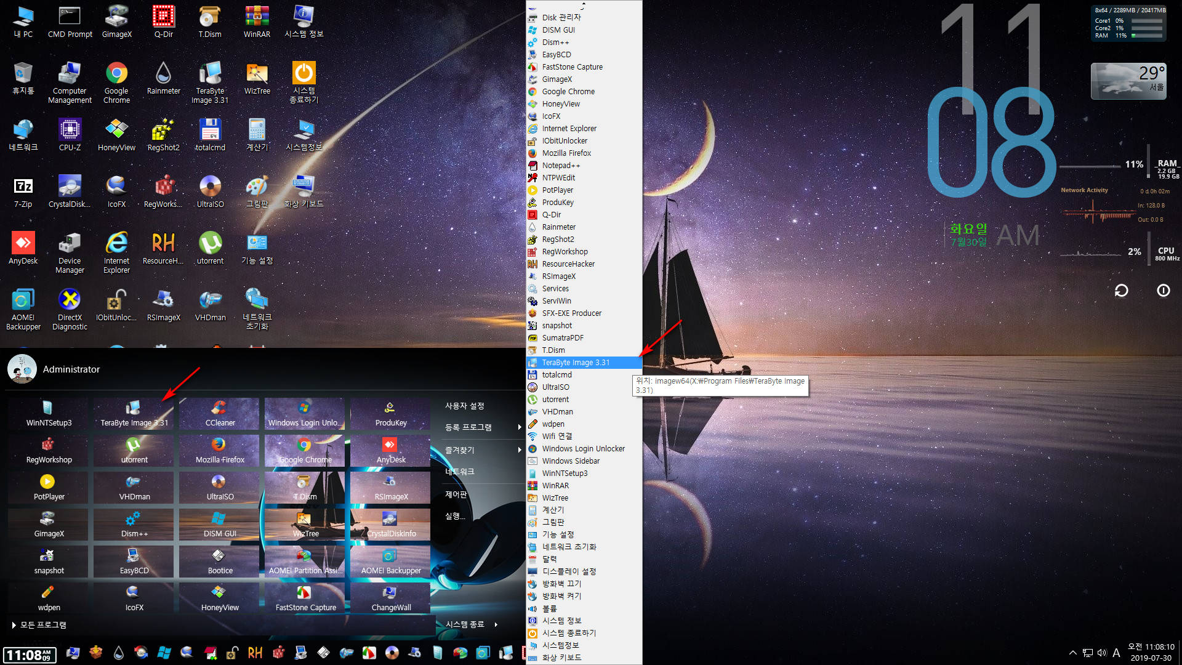Show hidden tray icons chevron
The width and height of the screenshot is (1182, 665).
pos(1073,653)
